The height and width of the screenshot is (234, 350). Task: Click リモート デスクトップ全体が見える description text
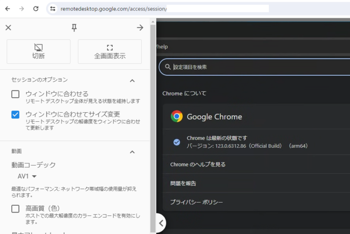point(83,101)
